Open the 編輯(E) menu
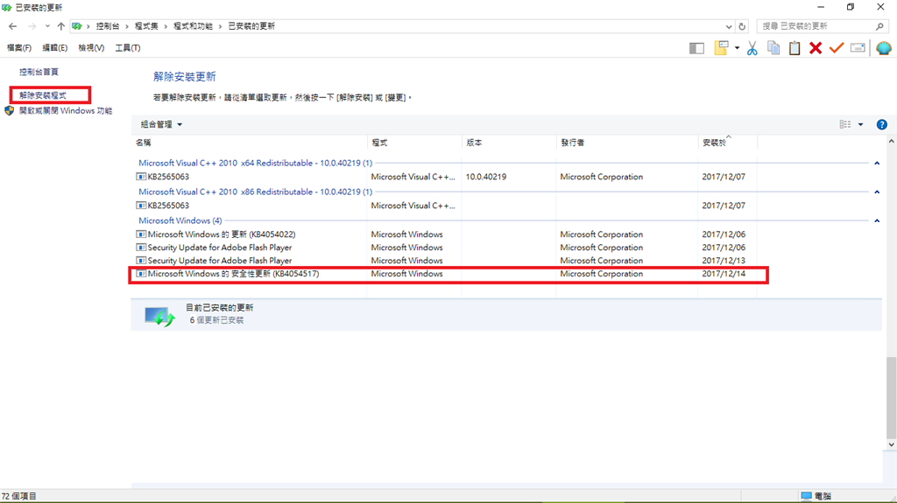The height and width of the screenshot is (503, 897). coord(55,48)
